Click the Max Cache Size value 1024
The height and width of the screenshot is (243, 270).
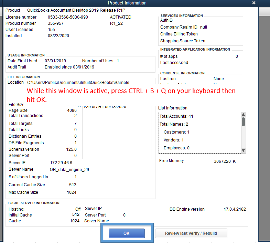tap(72, 192)
